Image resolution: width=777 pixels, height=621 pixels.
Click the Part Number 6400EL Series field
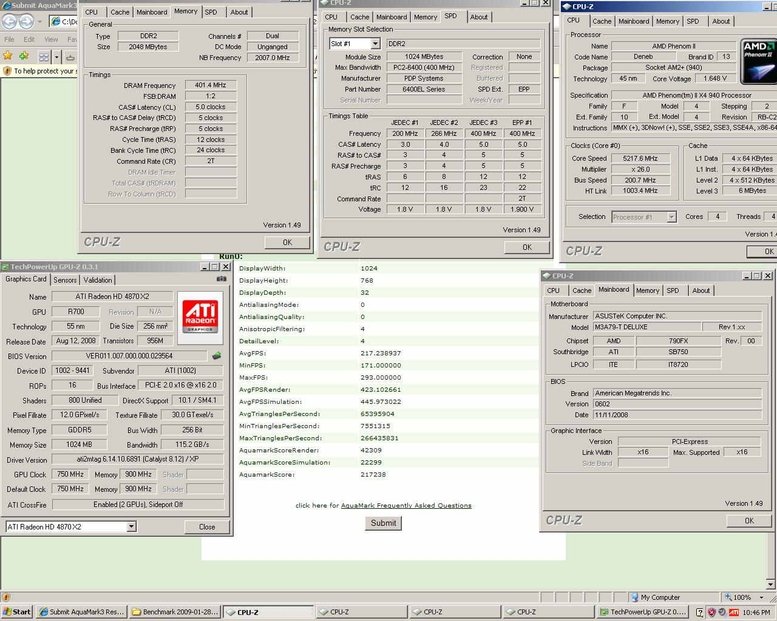(424, 89)
